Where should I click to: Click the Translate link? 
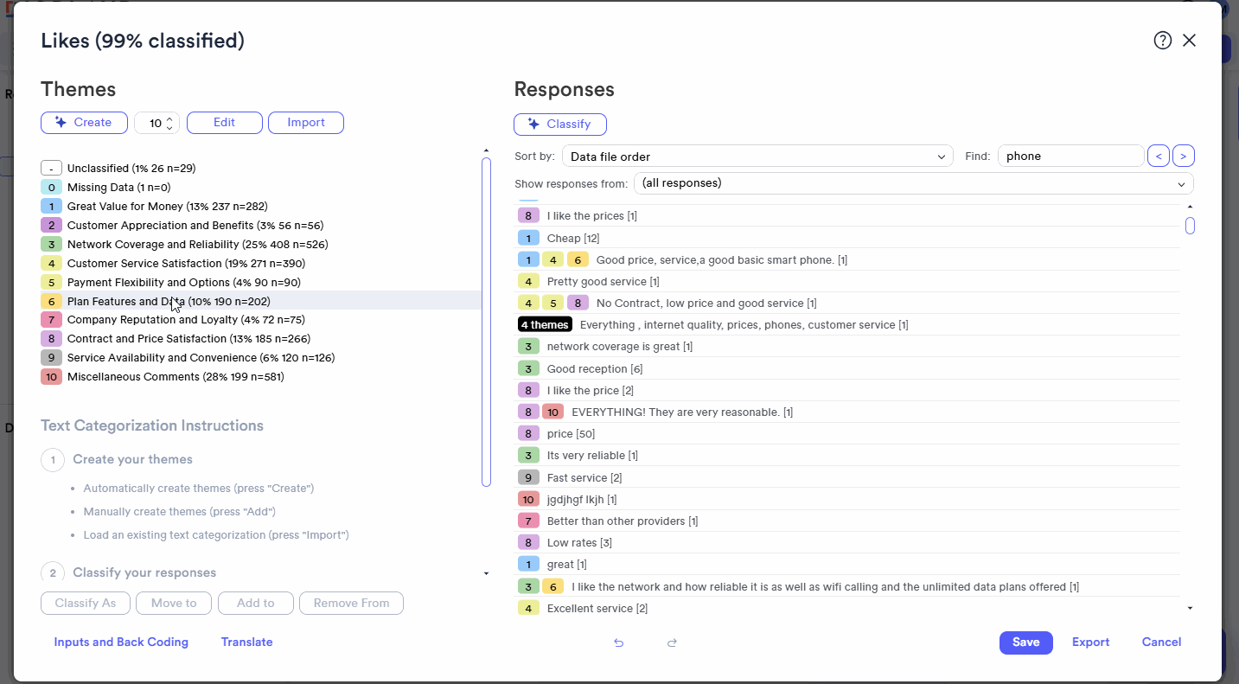(x=246, y=642)
